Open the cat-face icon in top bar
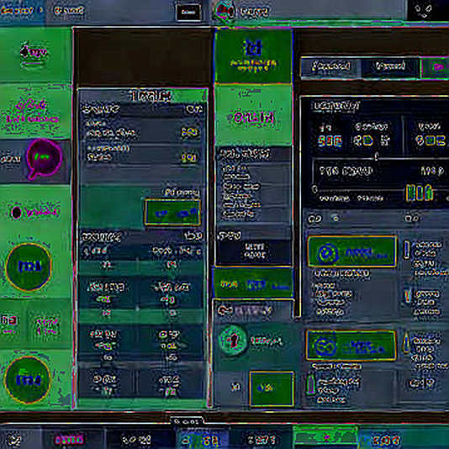 click(x=423, y=10)
